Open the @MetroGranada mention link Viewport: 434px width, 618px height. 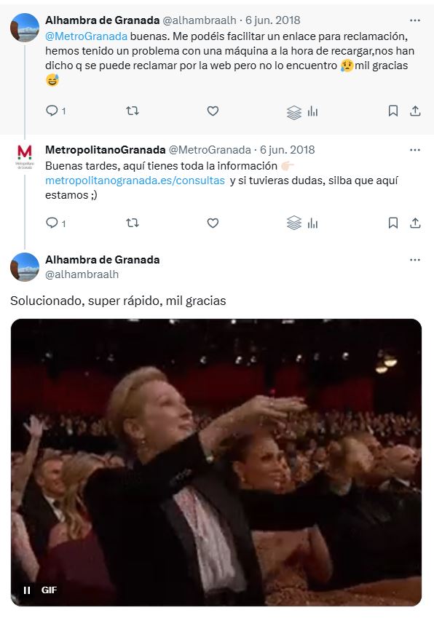(x=87, y=36)
